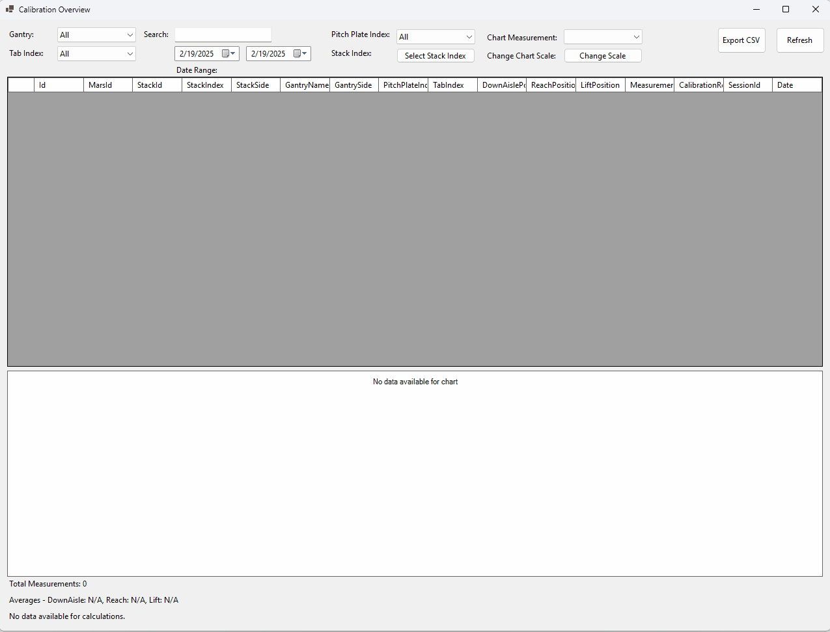Click the MarsId column header

tap(107, 85)
